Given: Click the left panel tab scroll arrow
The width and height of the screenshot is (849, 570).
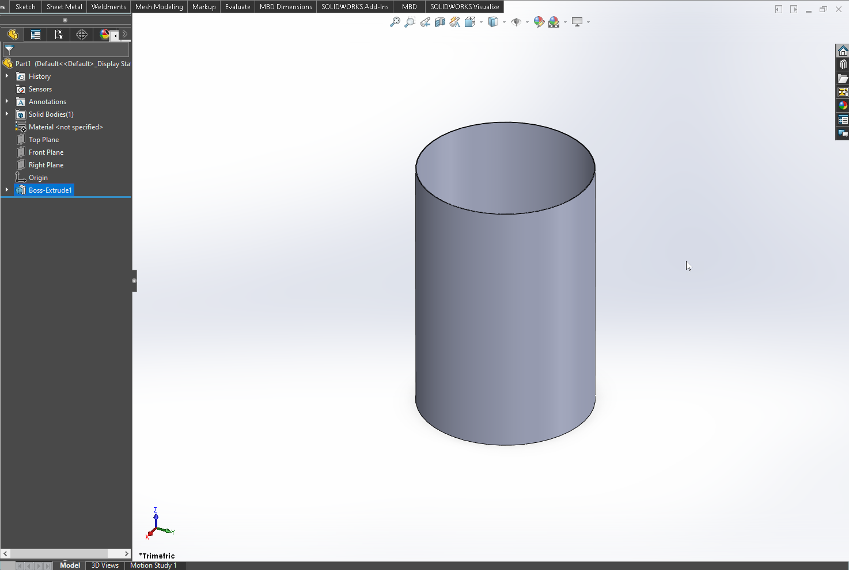Looking at the screenshot, I should (x=115, y=36).
